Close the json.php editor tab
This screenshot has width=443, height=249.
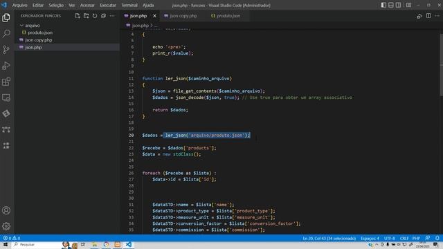[x=154, y=16]
